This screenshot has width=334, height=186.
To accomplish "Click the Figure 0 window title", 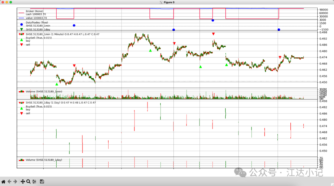I will [x=169, y=2].
